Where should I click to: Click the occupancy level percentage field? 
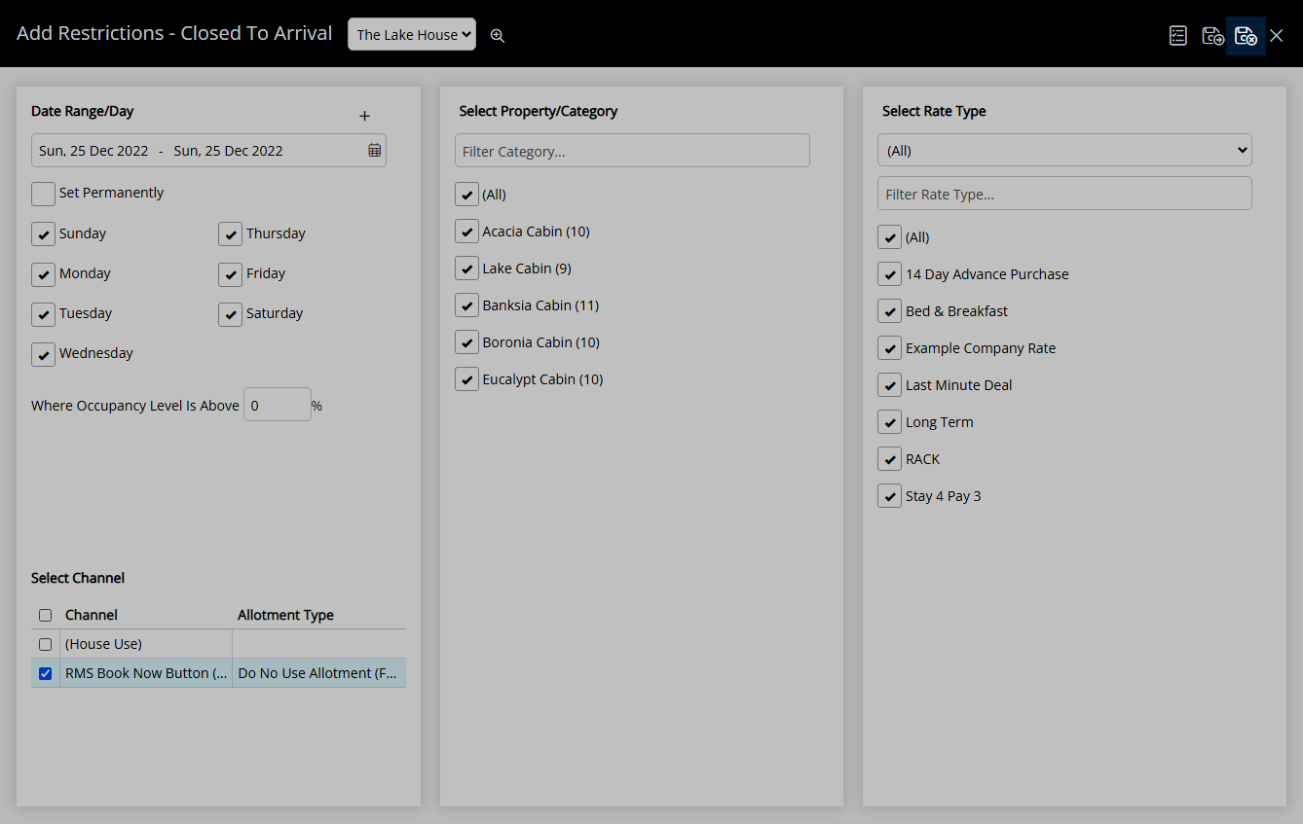[x=277, y=406]
